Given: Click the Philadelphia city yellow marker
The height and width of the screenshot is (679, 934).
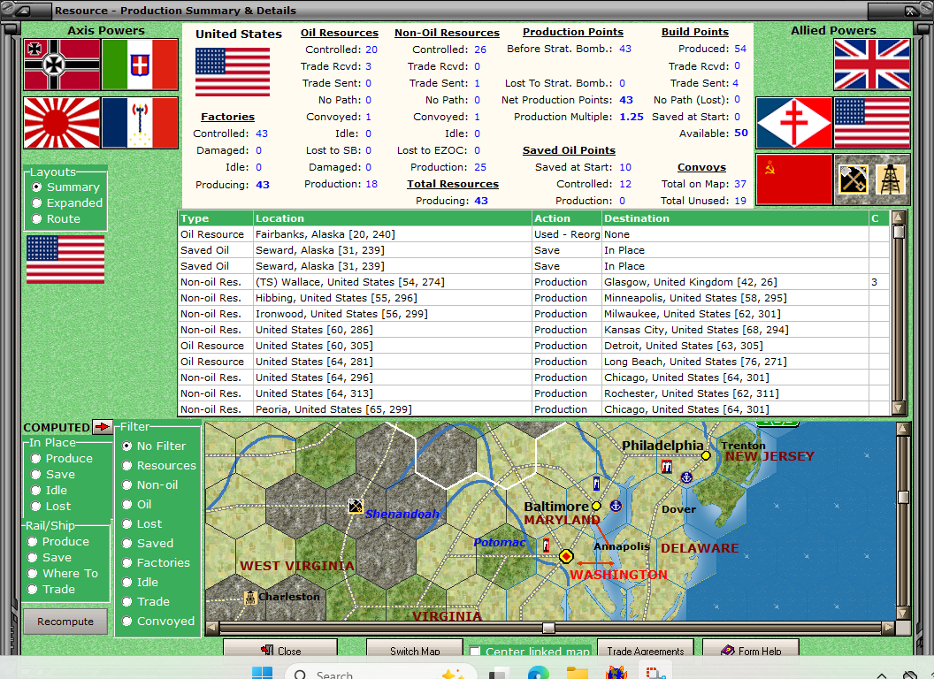Looking at the screenshot, I should pos(706,455).
